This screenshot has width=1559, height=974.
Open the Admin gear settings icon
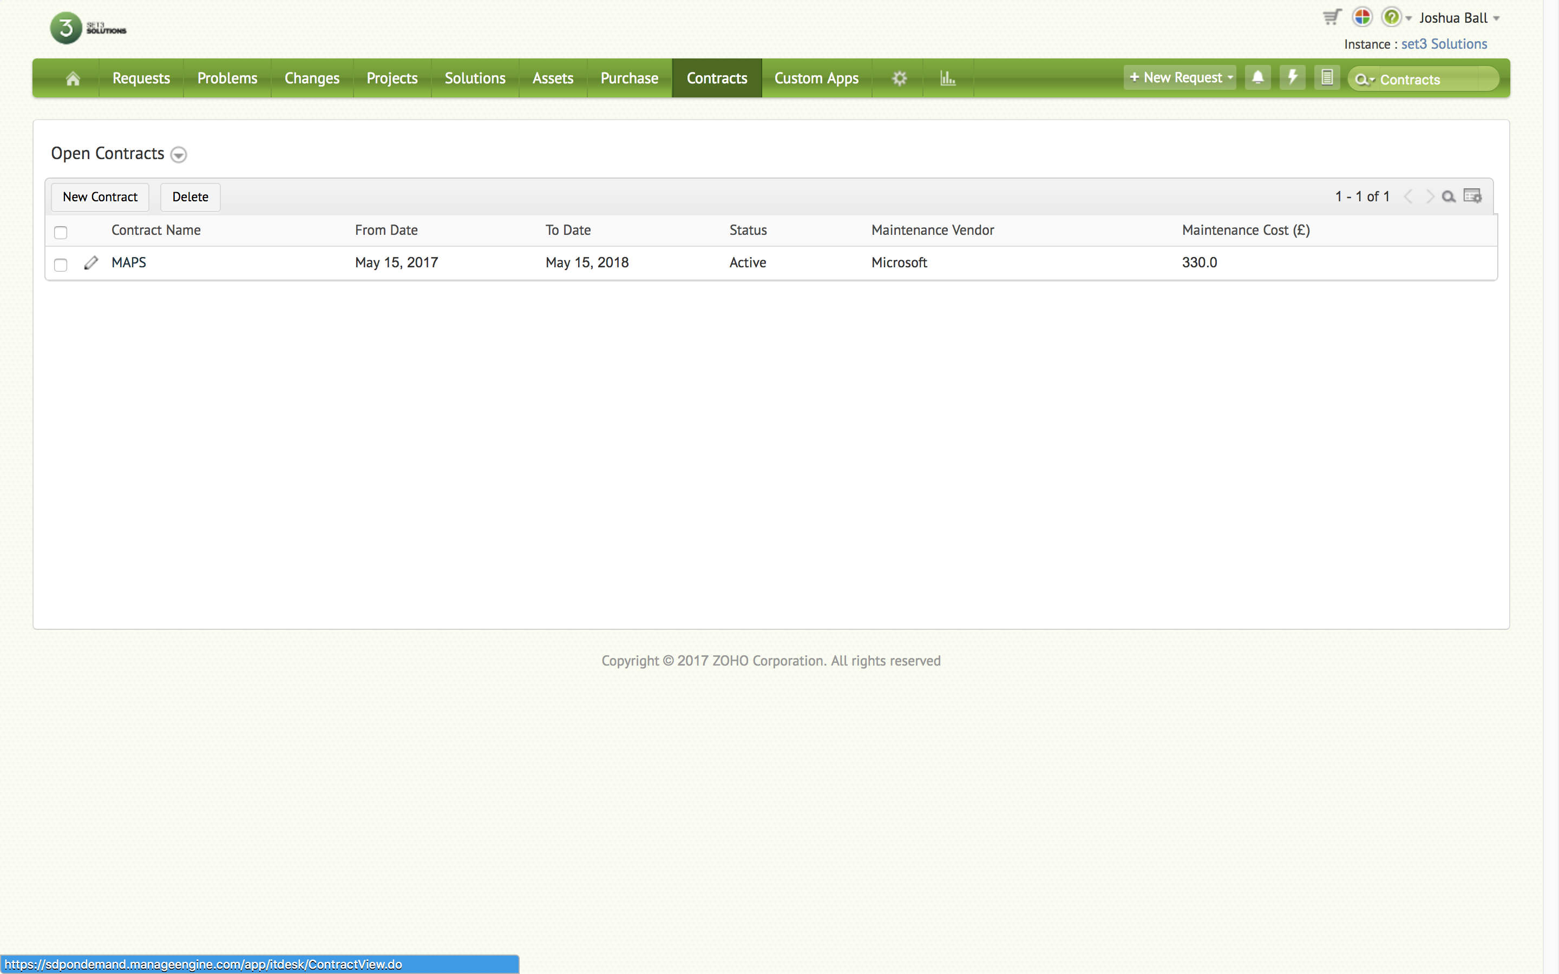click(x=899, y=78)
